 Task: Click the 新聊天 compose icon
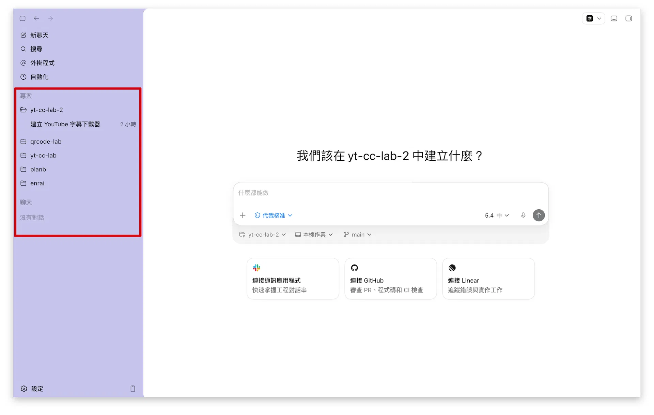[23, 35]
